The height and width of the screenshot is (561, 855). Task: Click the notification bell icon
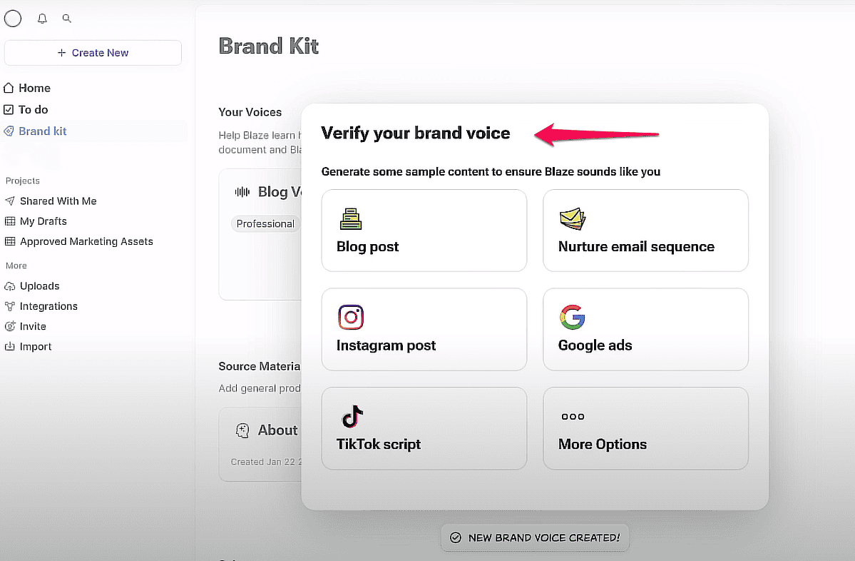click(x=42, y=19)
